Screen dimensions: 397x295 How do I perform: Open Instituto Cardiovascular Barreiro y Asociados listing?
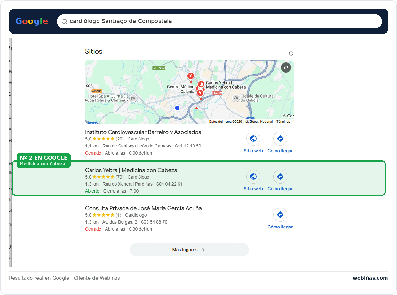pos(143,132)
